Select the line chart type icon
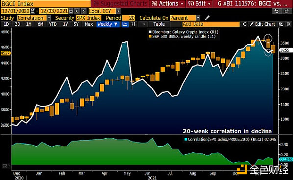 pos(125,24)
